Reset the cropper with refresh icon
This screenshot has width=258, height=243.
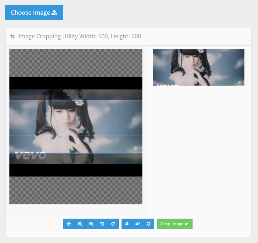pyautogui.click(x=148, y=224)
